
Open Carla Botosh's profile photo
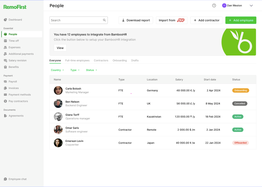tap(58, 91)
